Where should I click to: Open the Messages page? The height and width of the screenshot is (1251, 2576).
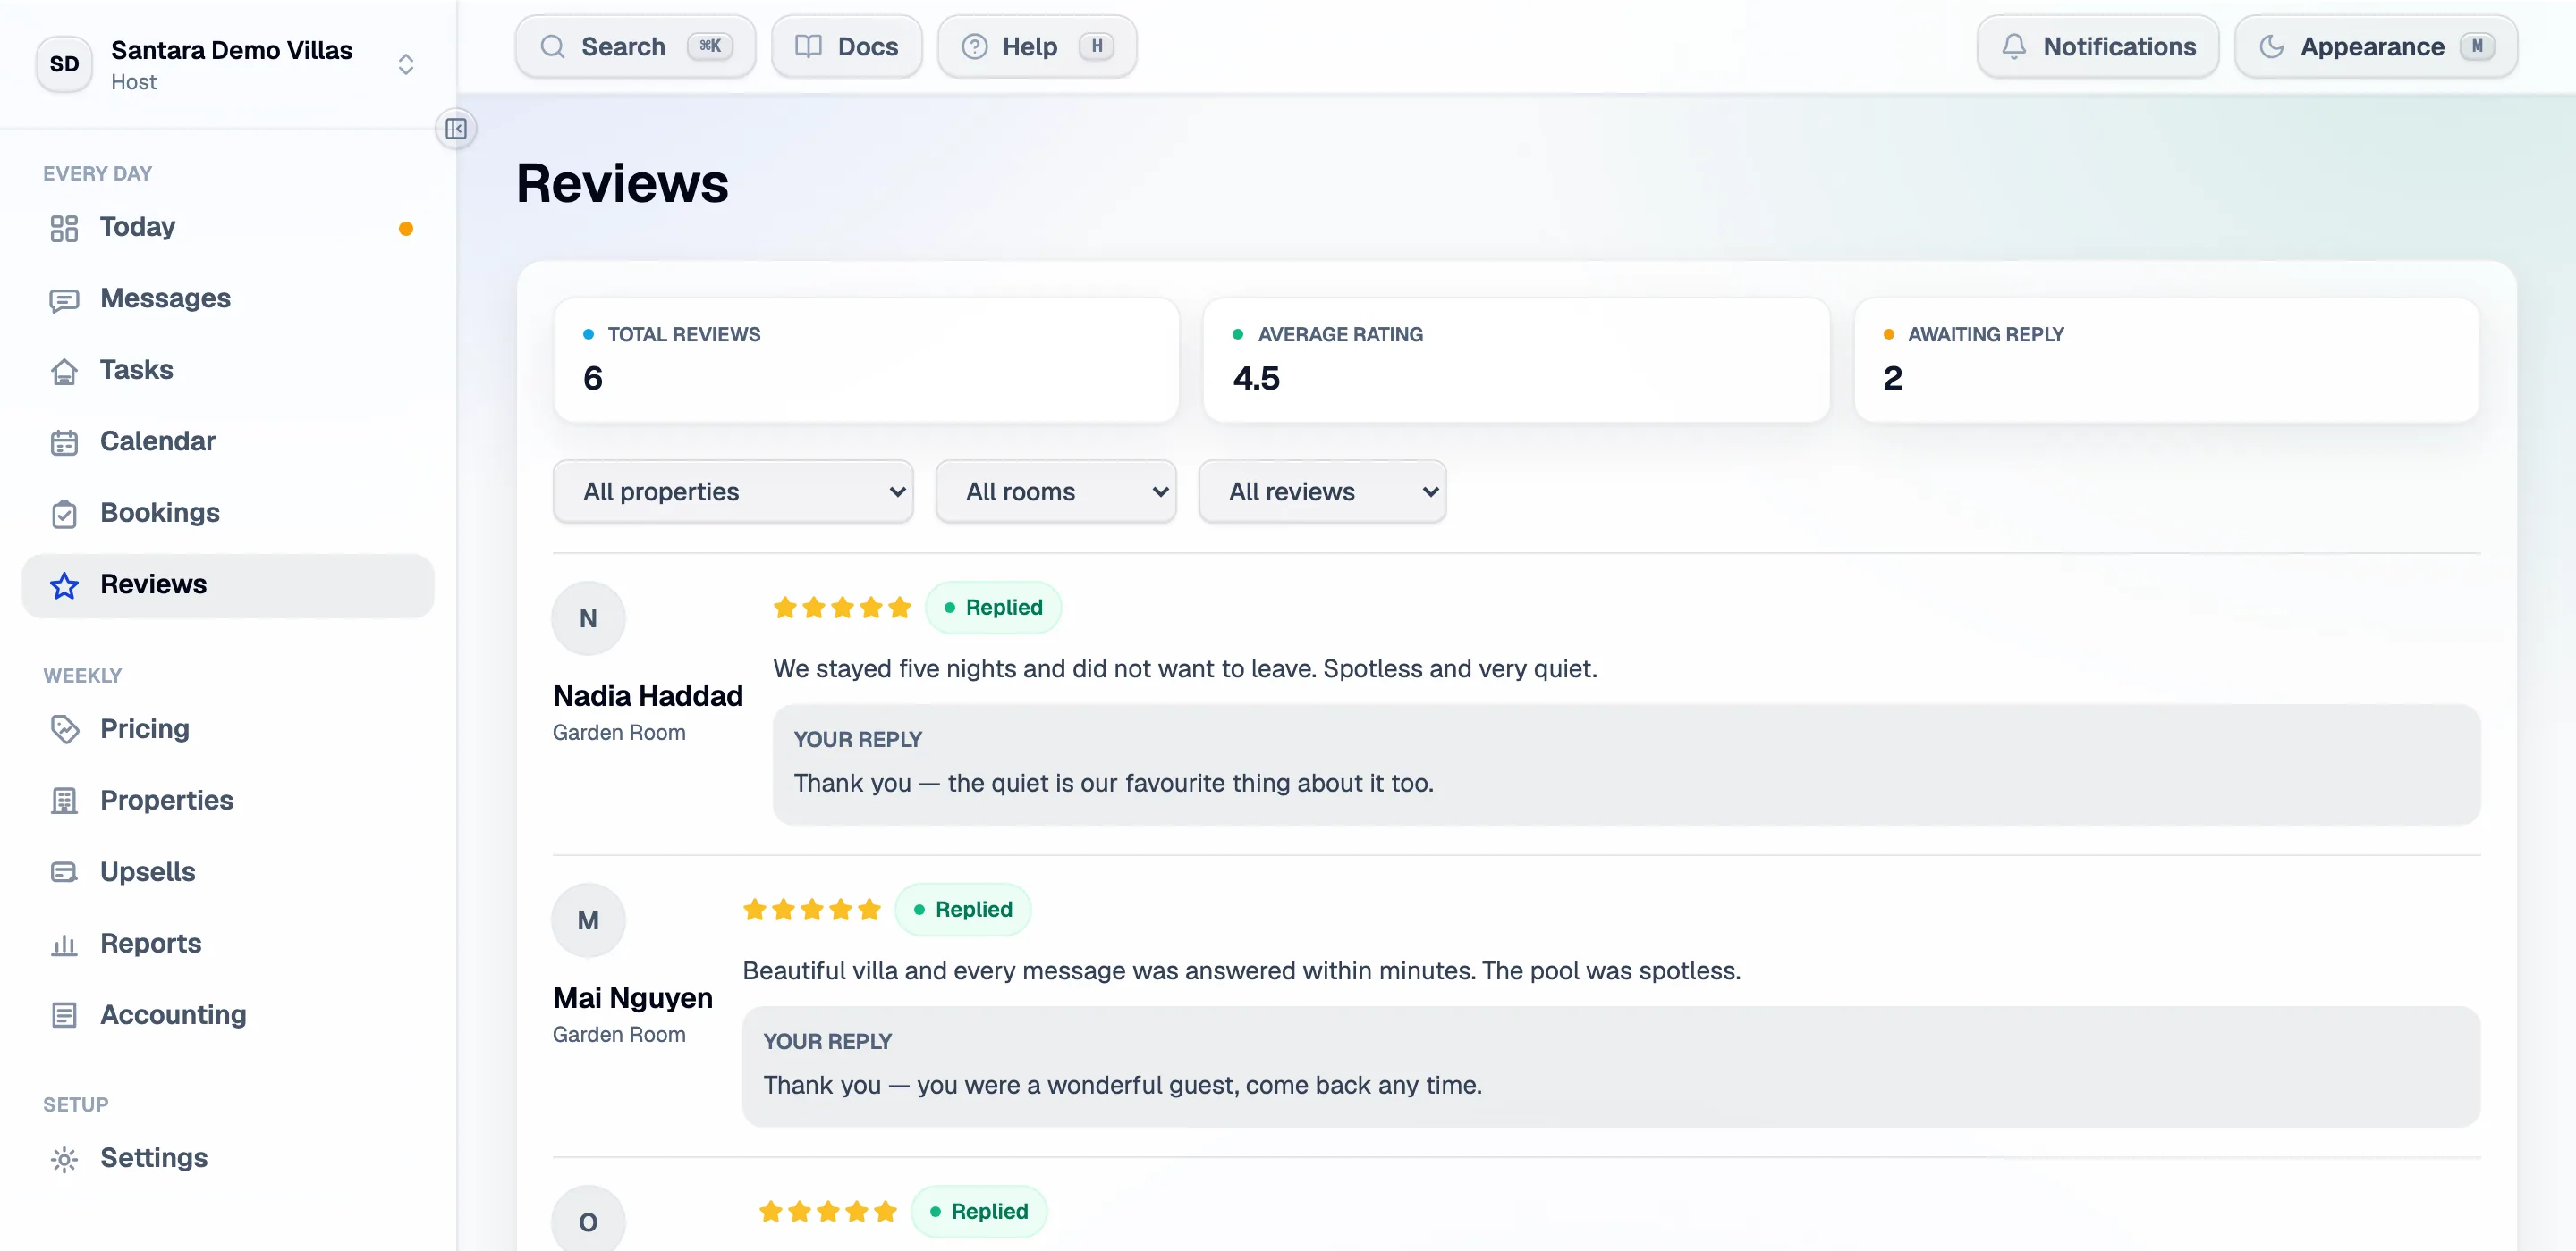coord(228,298)
